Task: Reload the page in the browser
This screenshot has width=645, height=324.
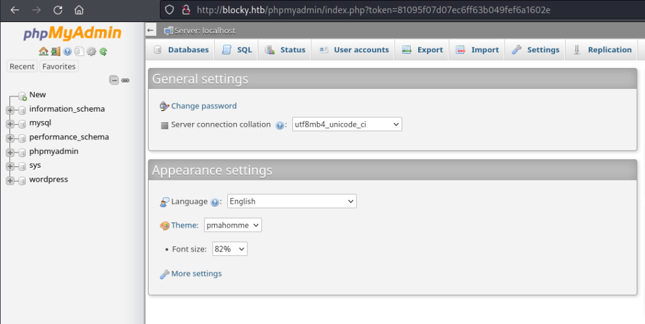Action: coord(57,10)
